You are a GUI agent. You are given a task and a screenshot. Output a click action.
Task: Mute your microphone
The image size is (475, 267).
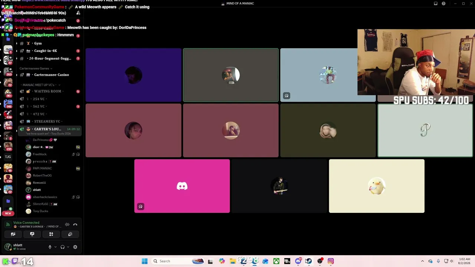pos(50,247)
